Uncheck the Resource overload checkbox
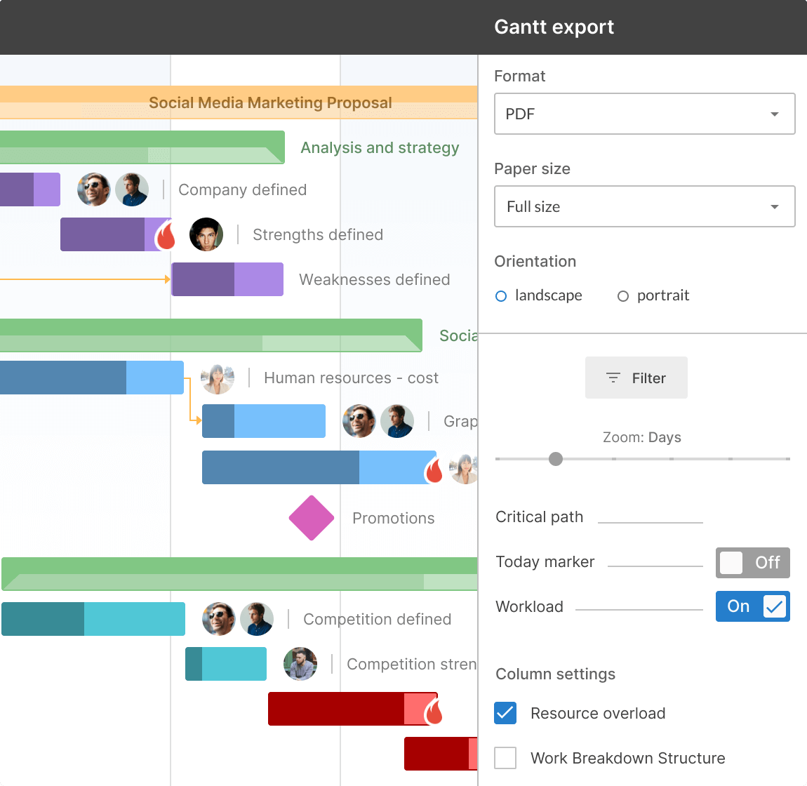Image resolution: width=807 pixels, height=786 pixels. pyautogui.click(x=505, y=713)
